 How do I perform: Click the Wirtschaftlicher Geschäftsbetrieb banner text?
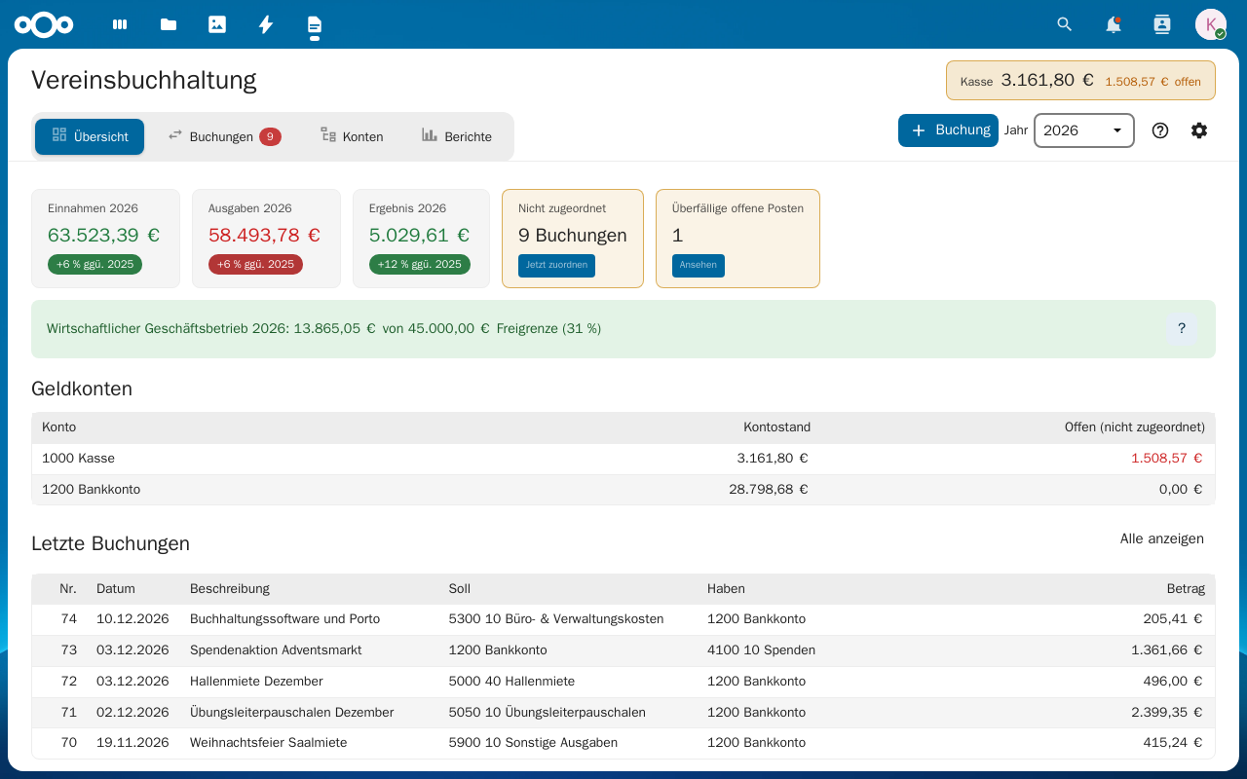coord(323,329)
